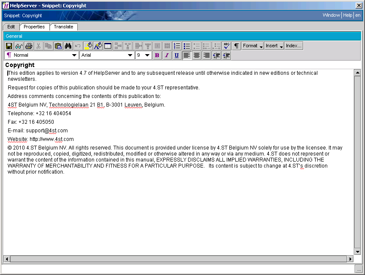
Task: Click the Copyright title field
Action: 182,65
